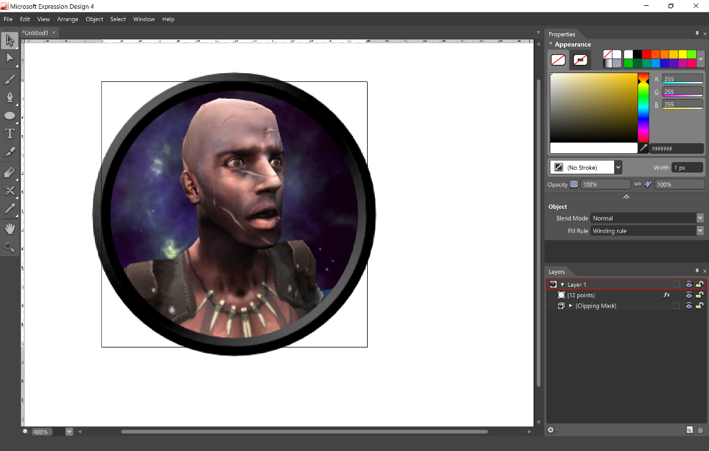Click the stroke Width field
The image size is (709, 451).
click(687, 167)
